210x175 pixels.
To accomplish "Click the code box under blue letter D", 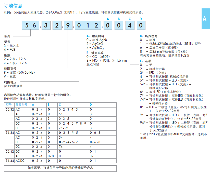I will point(141,25).
